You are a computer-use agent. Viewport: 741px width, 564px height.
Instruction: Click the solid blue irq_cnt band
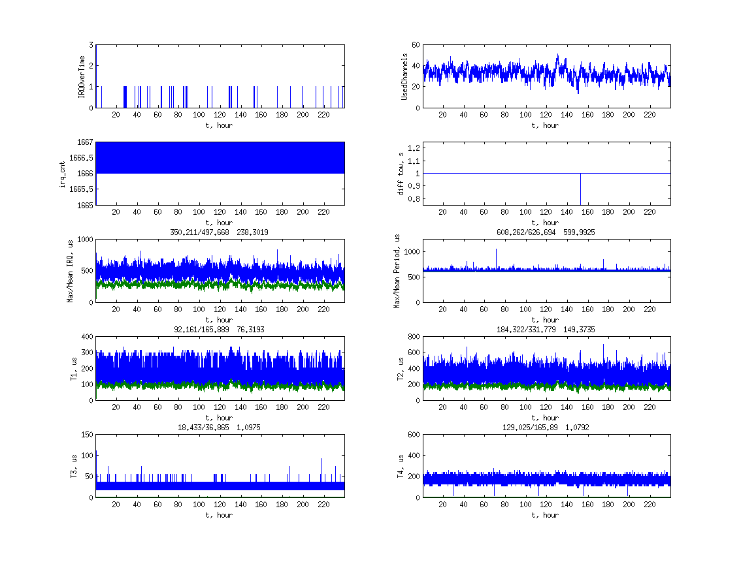220,157
